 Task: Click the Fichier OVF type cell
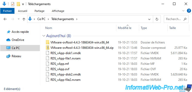[x=148, y=69]
